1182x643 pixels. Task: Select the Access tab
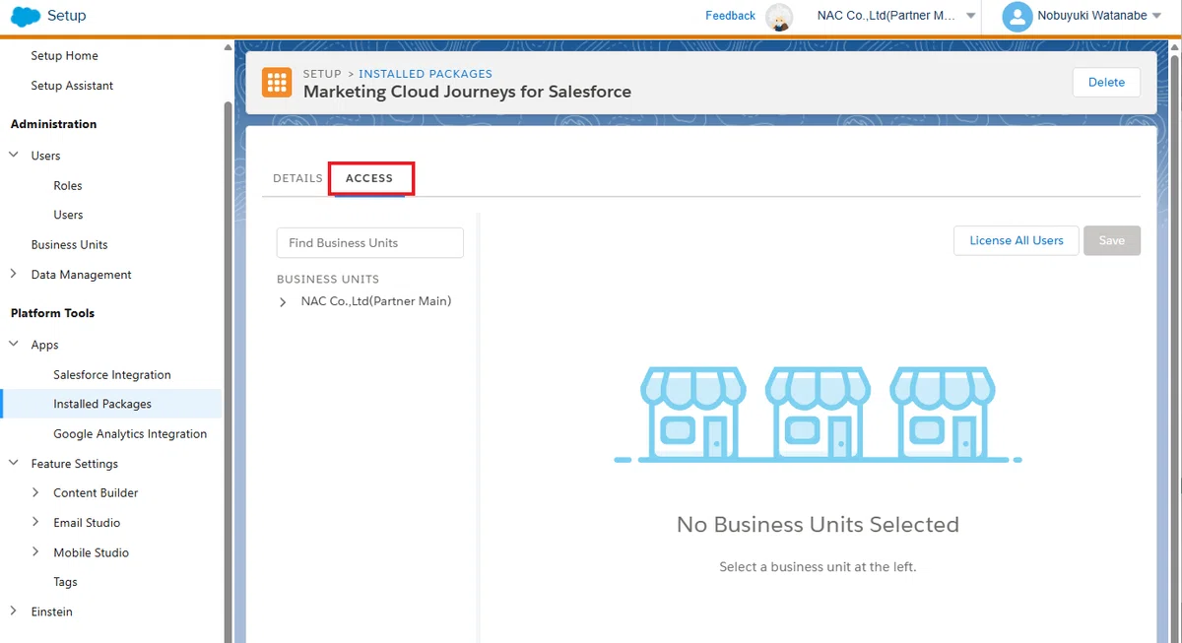pos(369,178)
